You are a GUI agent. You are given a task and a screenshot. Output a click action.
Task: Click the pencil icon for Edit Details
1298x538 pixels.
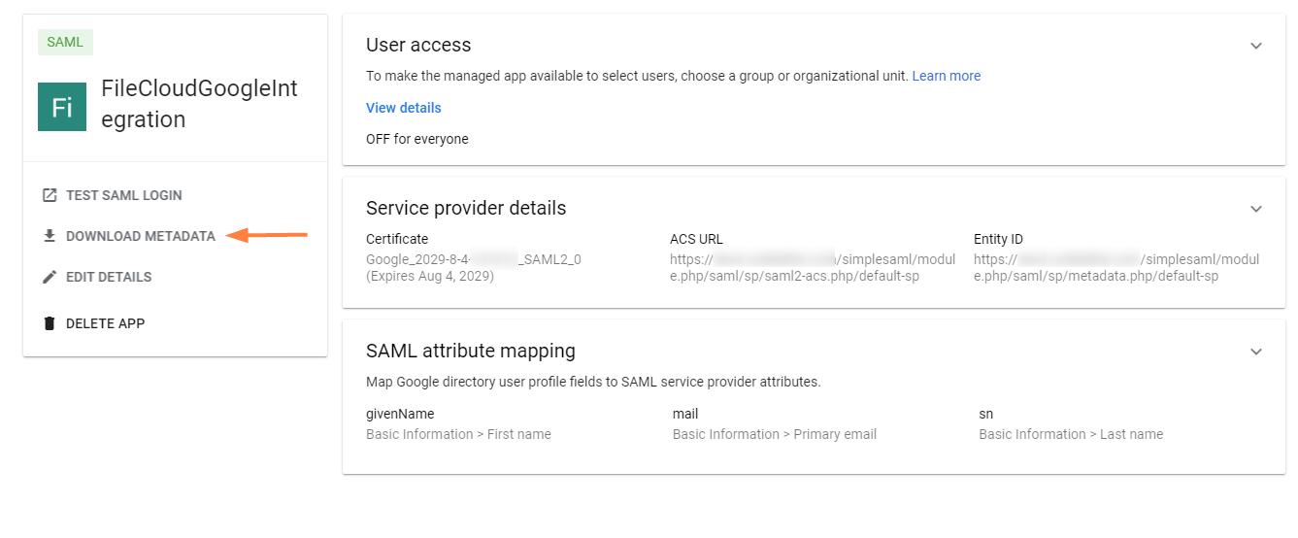50,277
